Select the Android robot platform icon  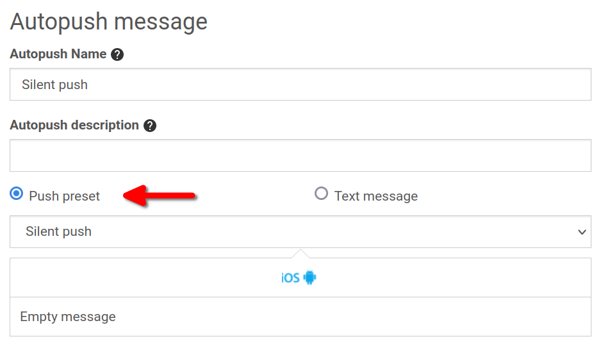tap(310, 278)
